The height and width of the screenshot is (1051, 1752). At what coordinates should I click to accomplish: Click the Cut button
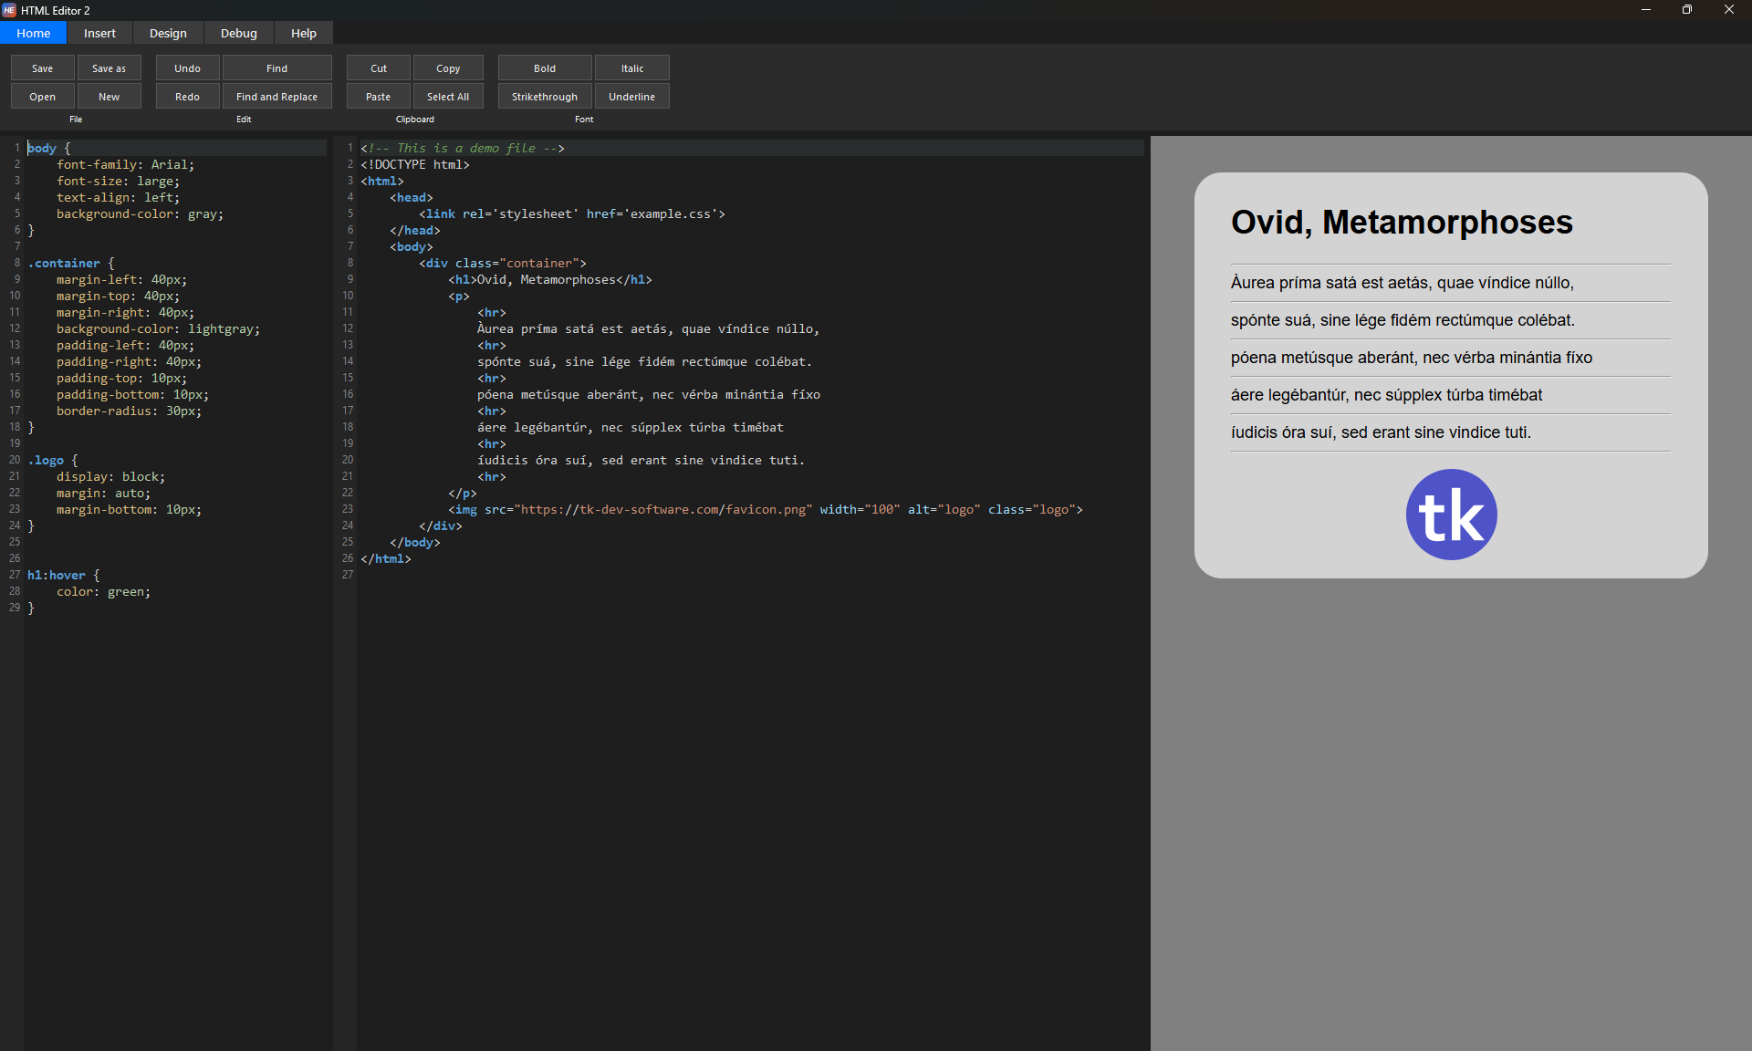coord(377,68)
